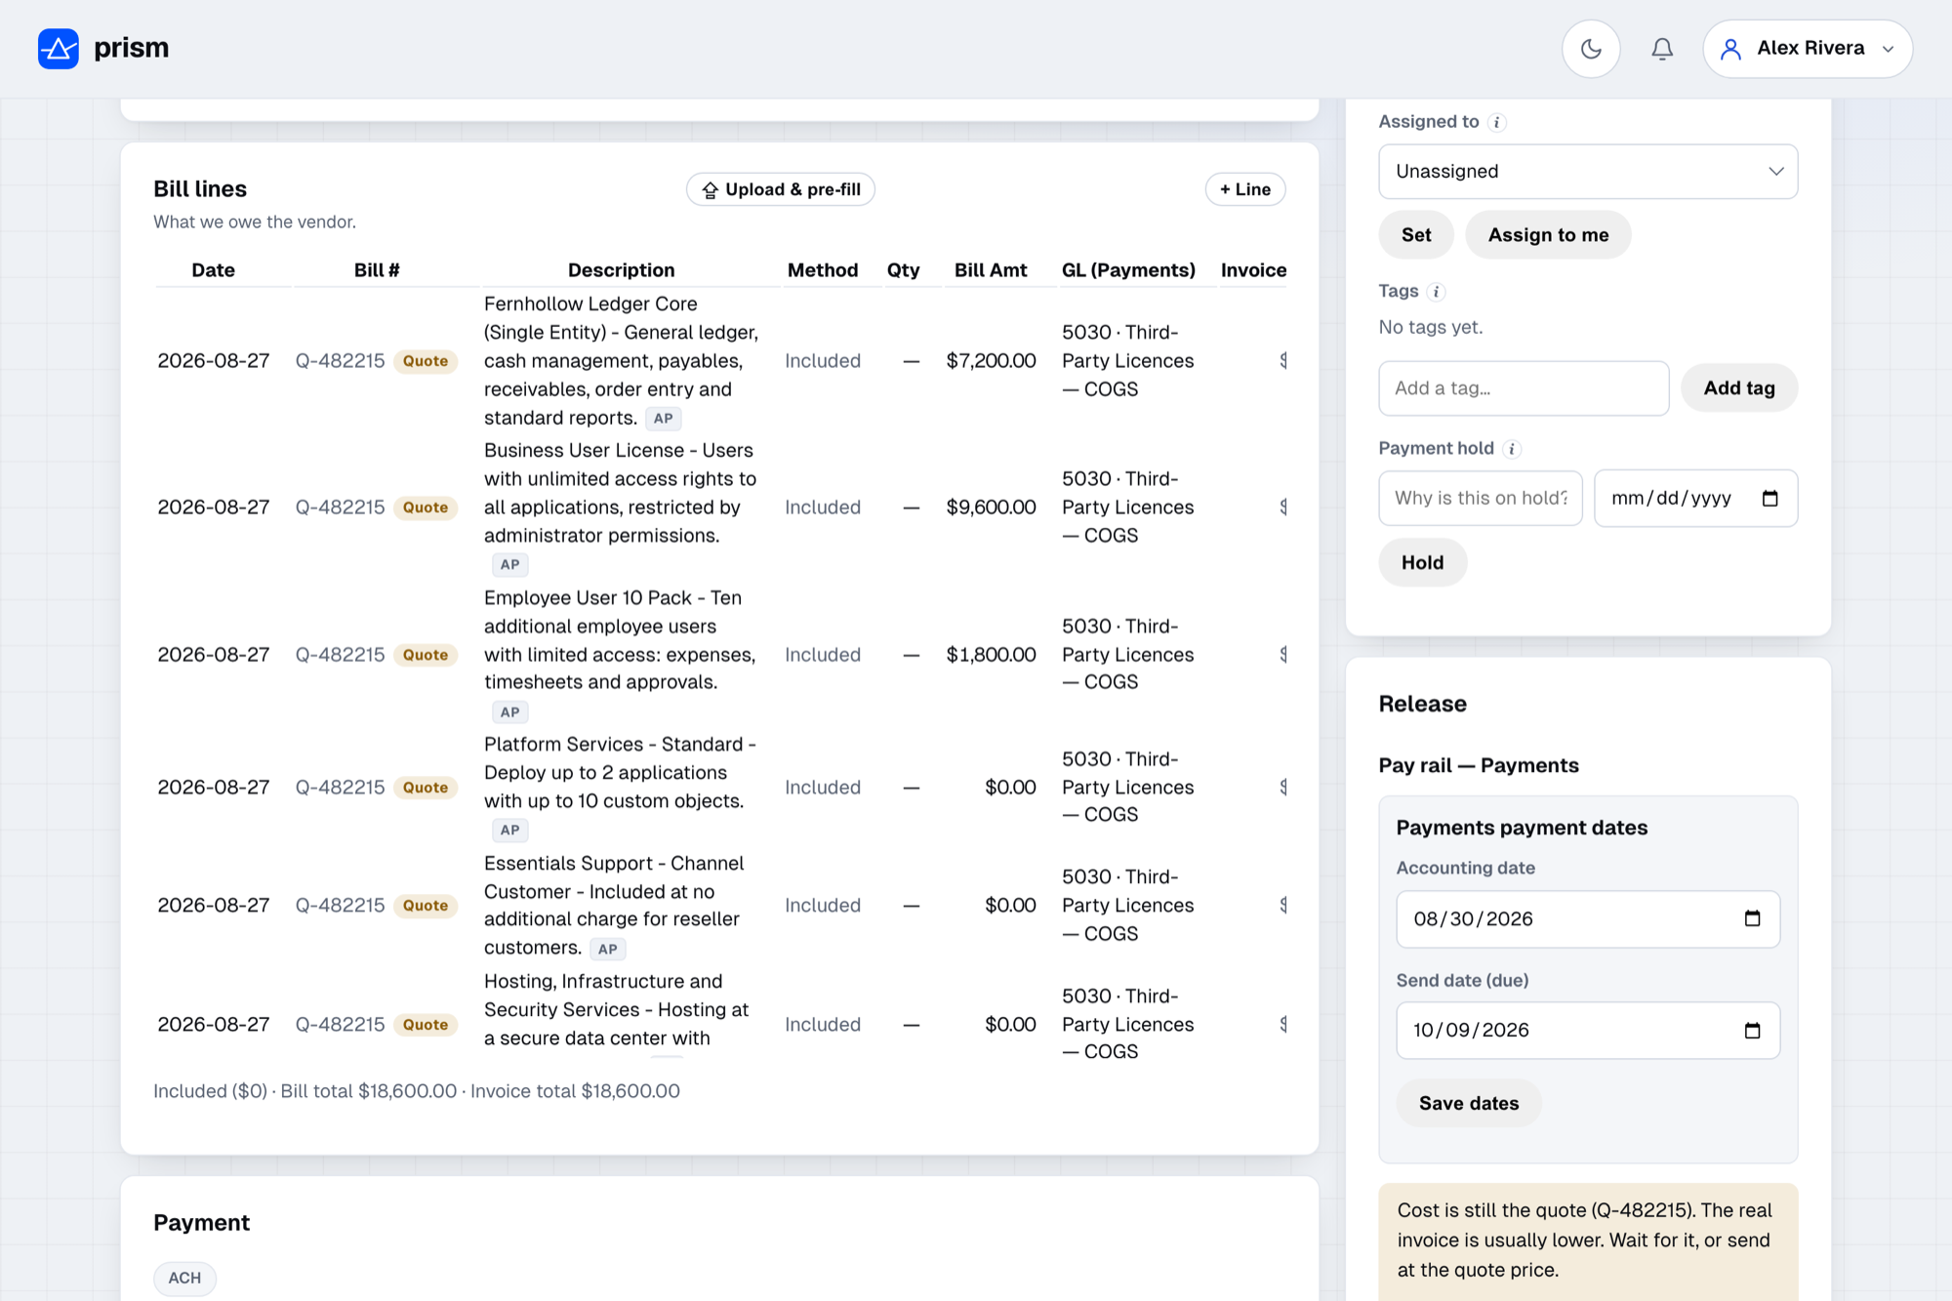Save the payment dates
This screenshot has height=1301, width=1952.
pyautogui.click(x=1469, y=1103)
